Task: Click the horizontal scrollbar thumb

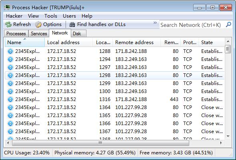Action: coord(100,143)
